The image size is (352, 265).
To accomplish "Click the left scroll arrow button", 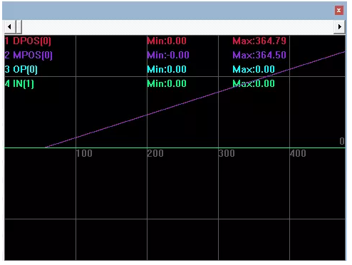I will click(x=9, y=27).
